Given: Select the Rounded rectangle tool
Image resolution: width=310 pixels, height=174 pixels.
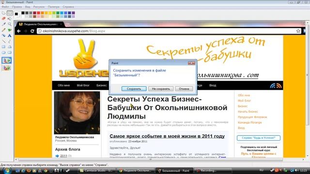Looking at the screenshot, I should point(10,53).
